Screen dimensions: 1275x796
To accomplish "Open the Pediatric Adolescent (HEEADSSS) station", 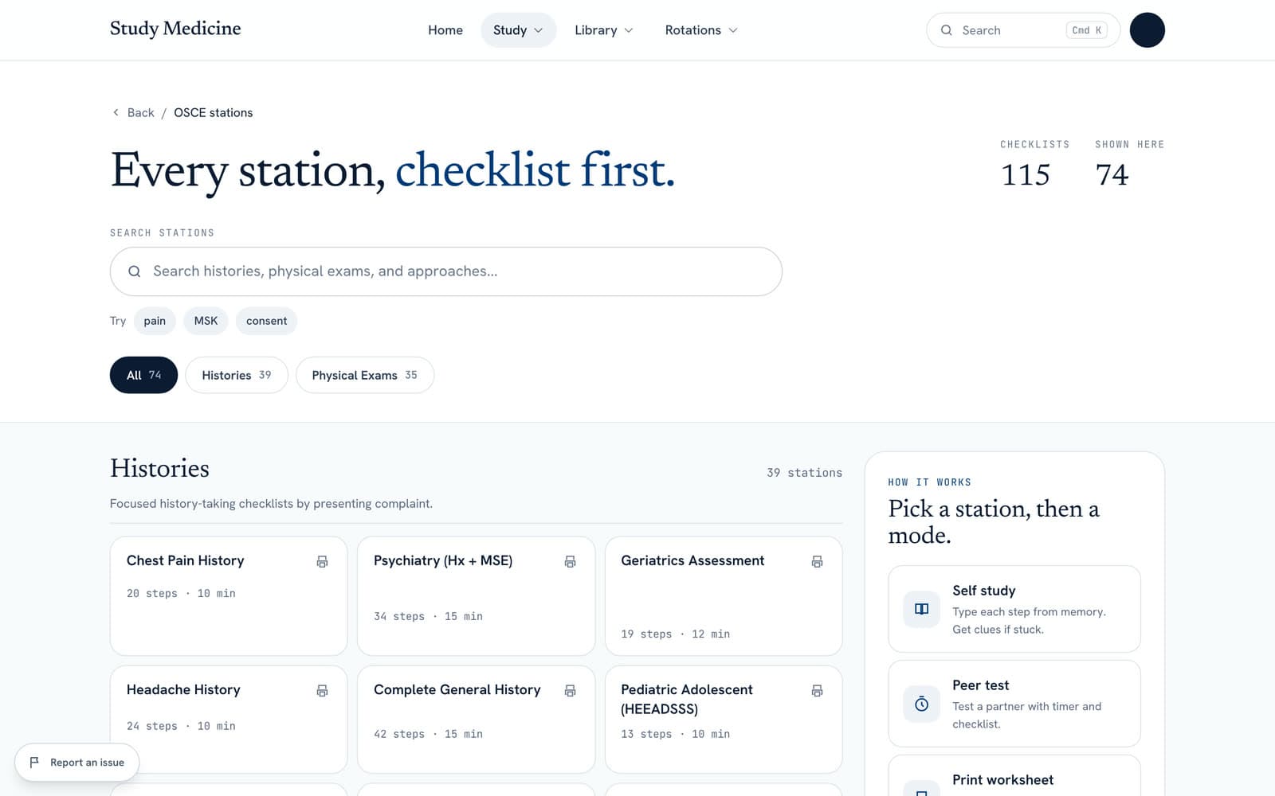I will point(724,720).
